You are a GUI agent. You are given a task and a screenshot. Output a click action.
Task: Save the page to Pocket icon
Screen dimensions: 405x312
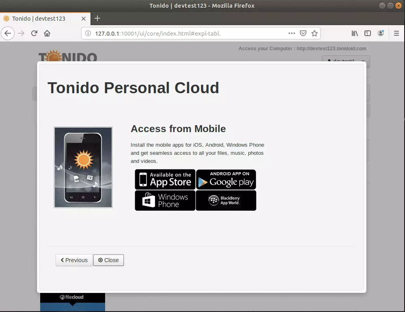click(303, 33)
